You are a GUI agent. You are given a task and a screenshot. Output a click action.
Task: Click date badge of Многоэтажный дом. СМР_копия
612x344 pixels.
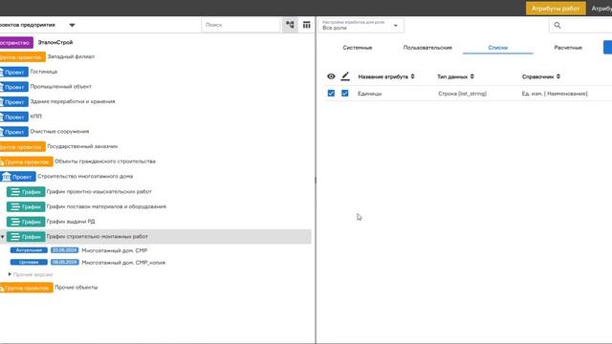(65, 262)
